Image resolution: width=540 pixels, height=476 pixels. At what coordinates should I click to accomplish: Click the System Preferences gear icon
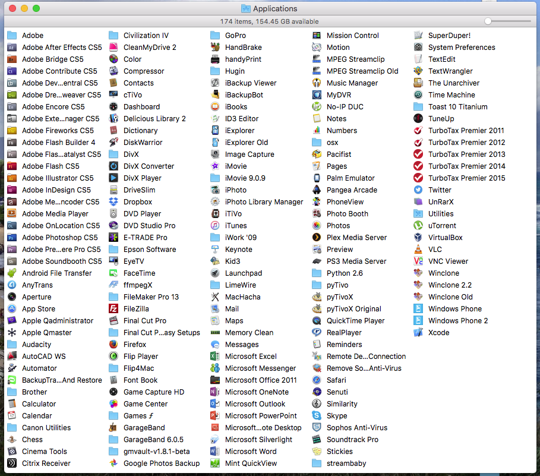click(x=418, y=47)
